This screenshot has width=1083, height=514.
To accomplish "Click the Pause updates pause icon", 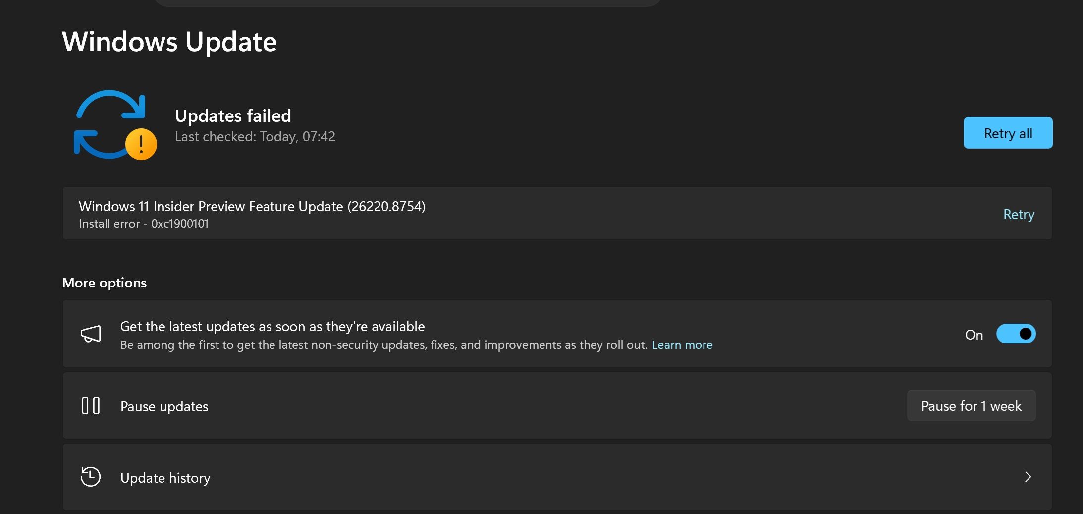I will pos(91,405).
